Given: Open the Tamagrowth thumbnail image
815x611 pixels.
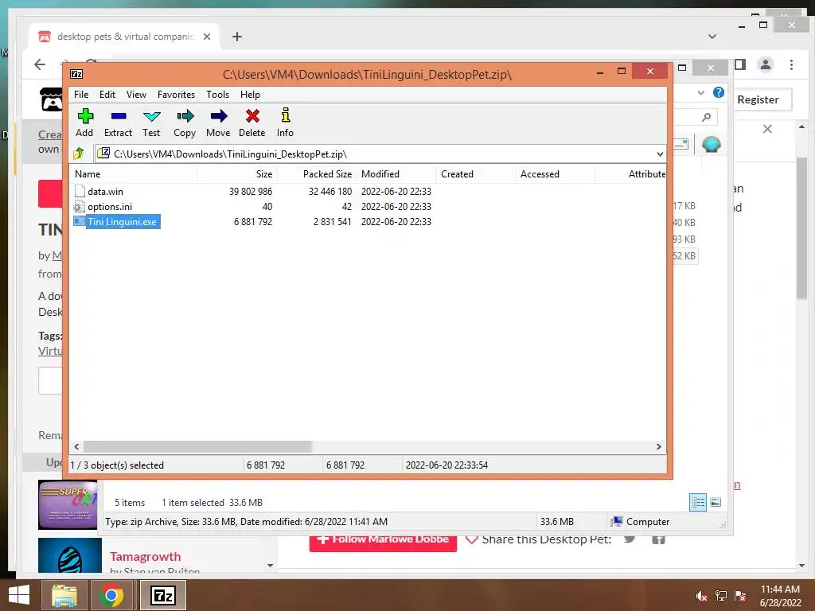Looking at the screenshot, I should tap(70, 555).
